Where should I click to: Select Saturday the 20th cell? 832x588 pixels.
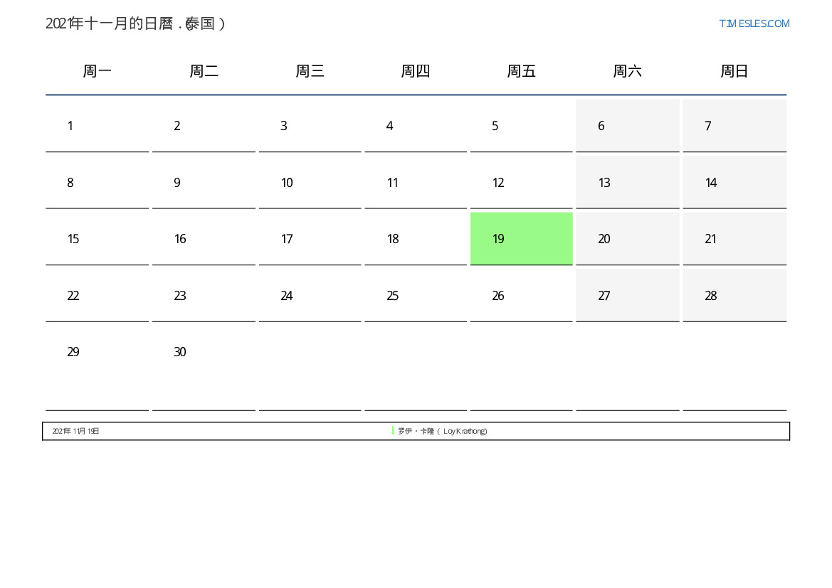pos(628,239)
